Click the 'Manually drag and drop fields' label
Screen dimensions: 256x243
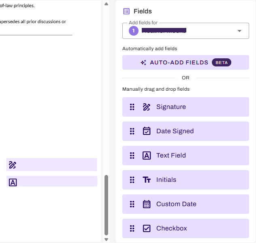click(x=156, y=89)
